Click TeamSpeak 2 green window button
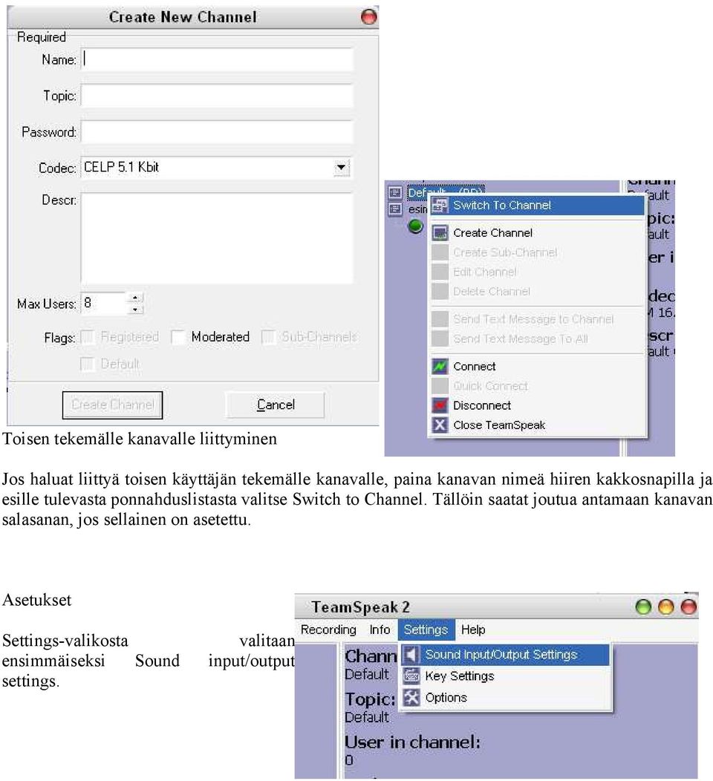The height and width of the screenshot is (781, 713). coord(643,607)
